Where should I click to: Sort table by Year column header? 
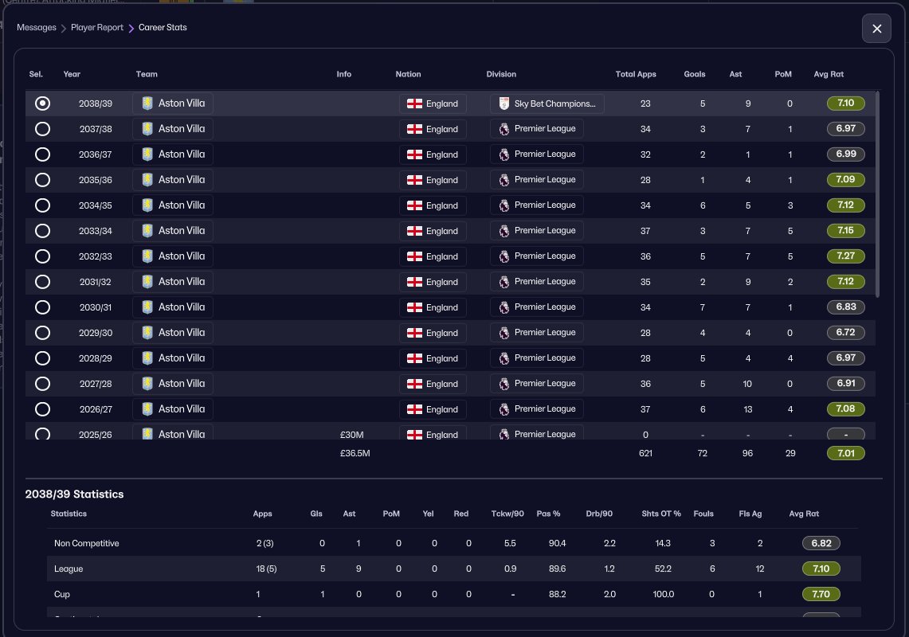[72, 74]
